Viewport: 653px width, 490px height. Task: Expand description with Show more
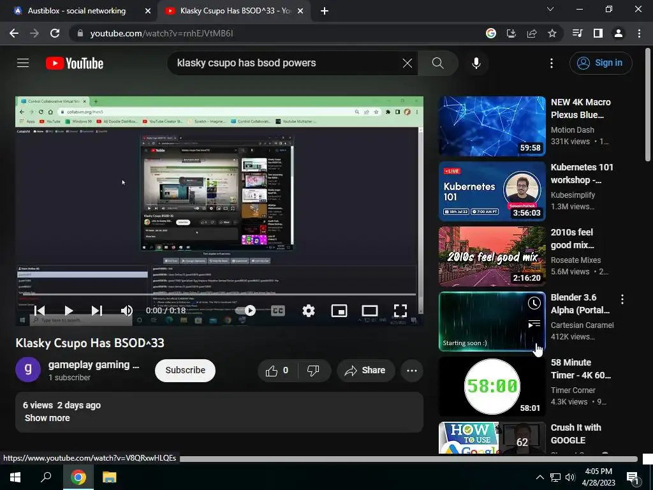(47, 418)
